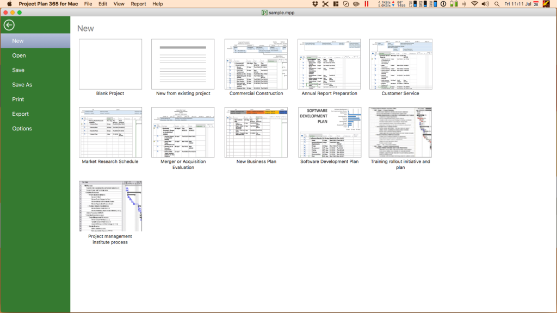Open the volume control in menu bar
The height and width of the screenshot is (313, 557).
point(485,4)
